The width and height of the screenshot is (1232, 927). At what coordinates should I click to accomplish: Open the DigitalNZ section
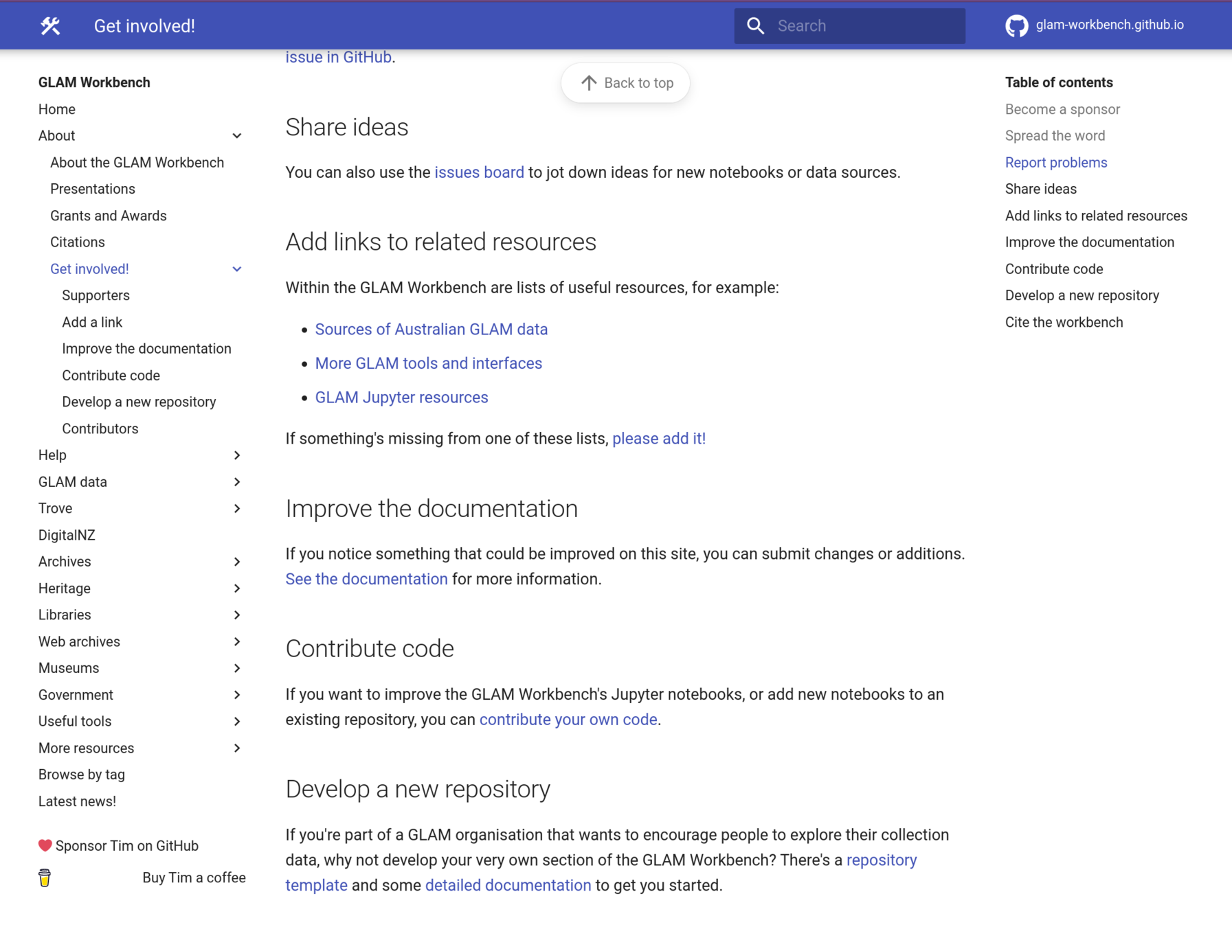[x=67, y=535]
